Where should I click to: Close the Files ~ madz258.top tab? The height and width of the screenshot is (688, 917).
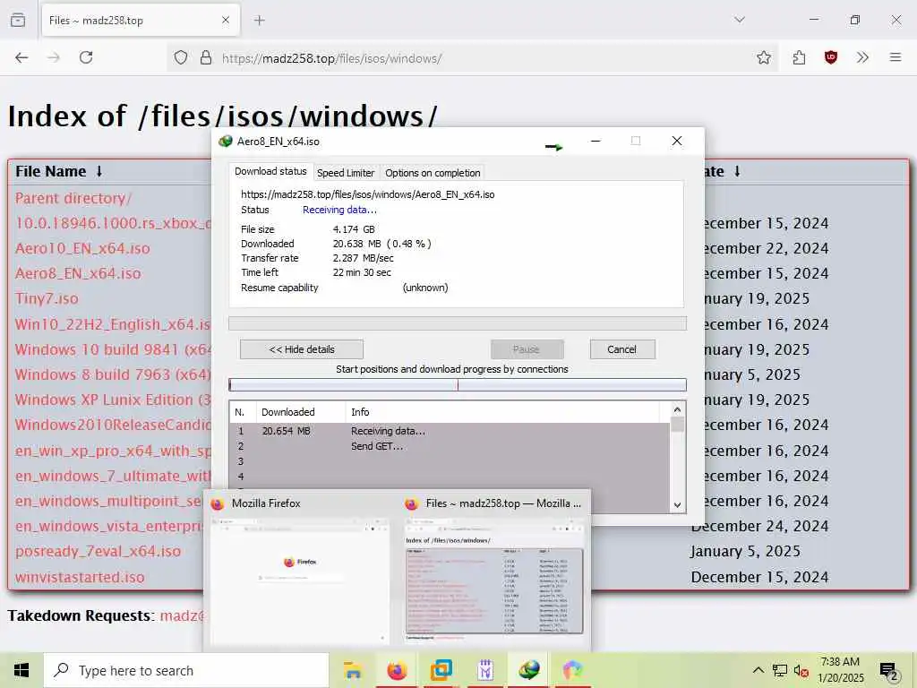point(226,21)
